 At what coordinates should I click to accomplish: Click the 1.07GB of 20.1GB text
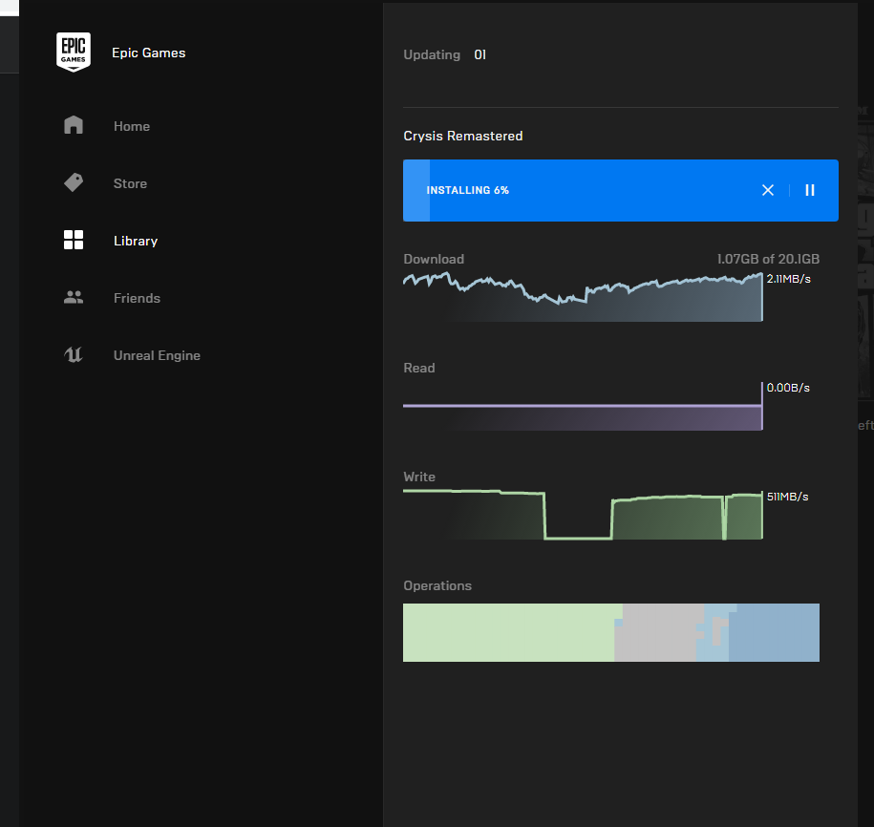click(x=768, y=259)
